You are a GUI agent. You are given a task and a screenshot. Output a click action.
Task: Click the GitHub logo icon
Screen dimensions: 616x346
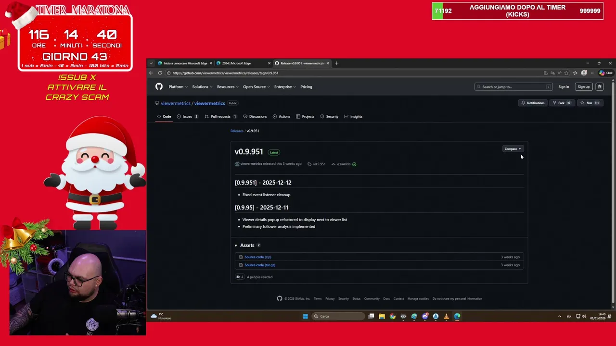click(159, 86)
